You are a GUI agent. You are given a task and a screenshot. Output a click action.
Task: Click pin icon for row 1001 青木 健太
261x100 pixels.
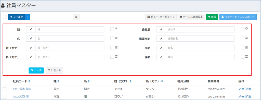click(240, 89)
